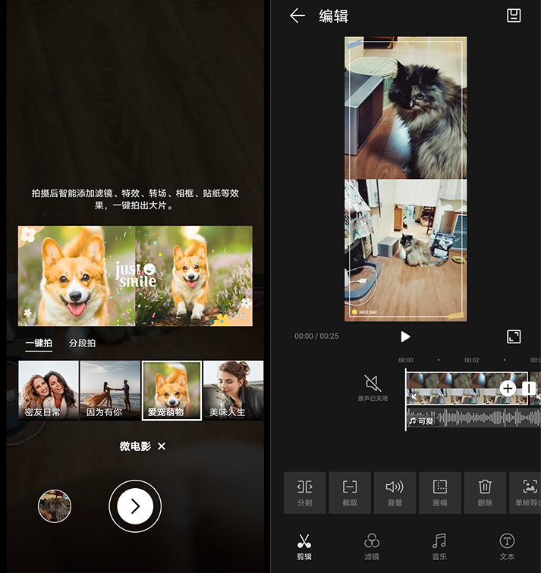
Task: Select the 截取 trim tool
Action: pos(350,493)
